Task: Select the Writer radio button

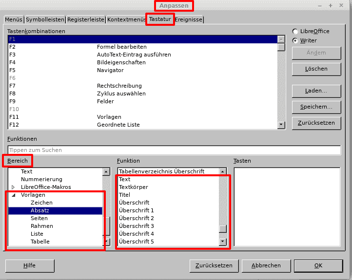Action: point(295,41)
